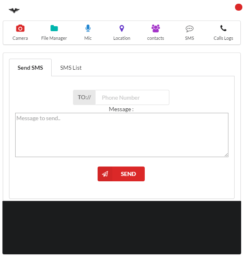Focus the 'Message to send..' text area
The image size is (244, 258).
(x=122, y=135)
